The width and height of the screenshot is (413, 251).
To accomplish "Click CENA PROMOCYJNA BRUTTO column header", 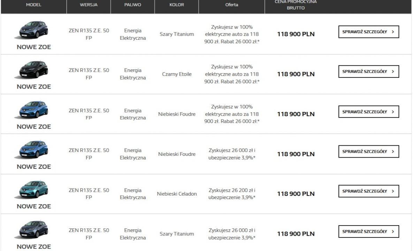I will point(296,5).
